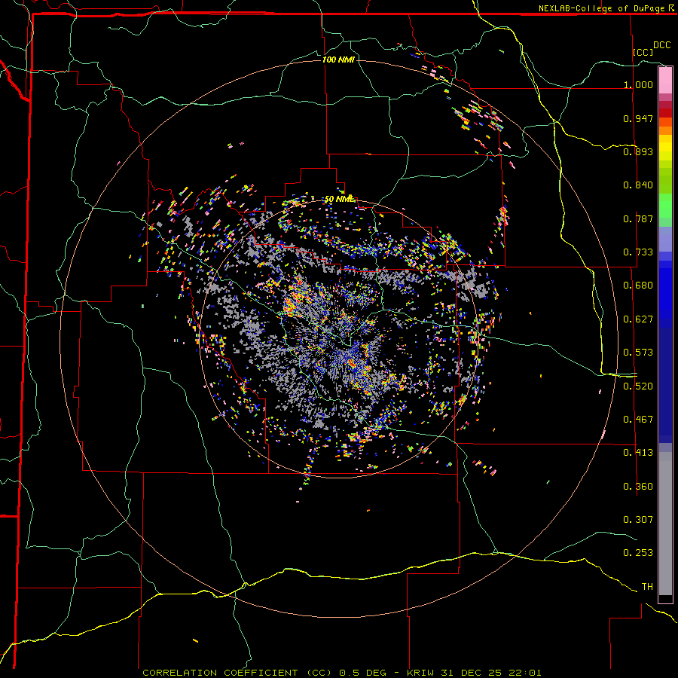
Task: Click the 0.627 scale value
Action: click(x=638, y=319)
